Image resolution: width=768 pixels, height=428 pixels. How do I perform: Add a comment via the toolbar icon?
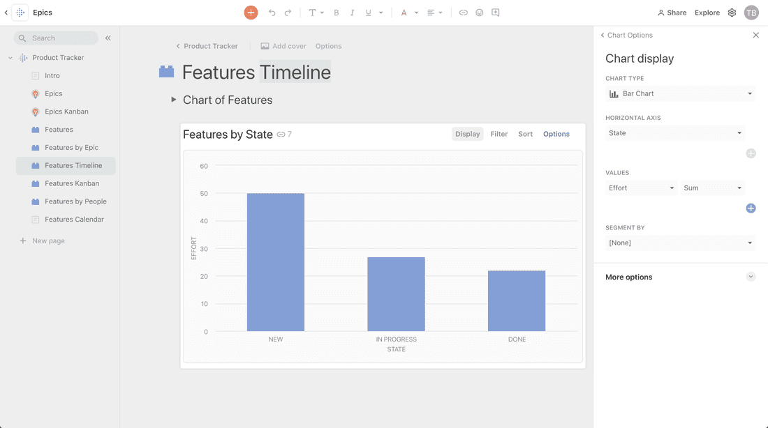coord(496,13)
